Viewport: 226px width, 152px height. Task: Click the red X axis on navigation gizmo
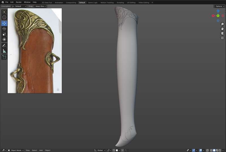coord(213,16)
